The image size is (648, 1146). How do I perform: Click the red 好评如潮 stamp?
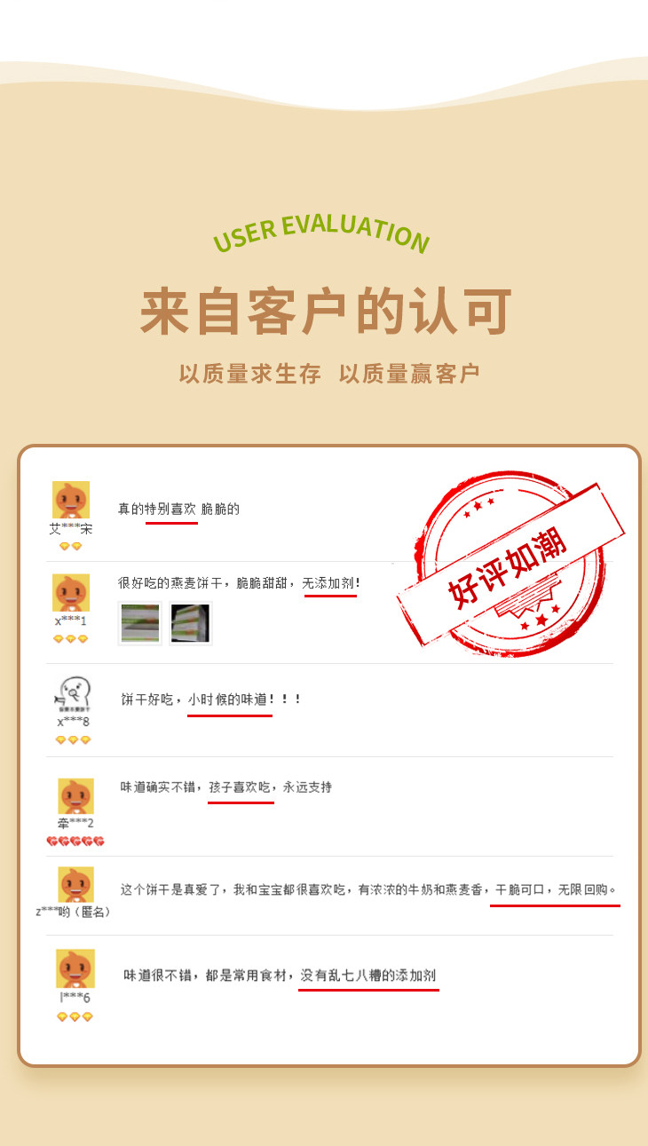point(510,564)
